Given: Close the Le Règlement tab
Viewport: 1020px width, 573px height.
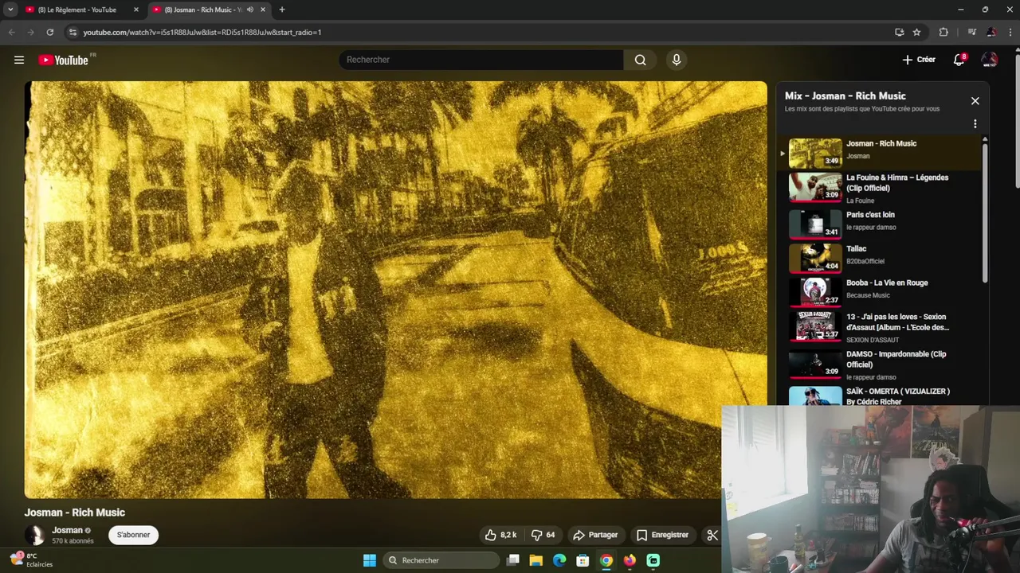Looking at the screenshot, I should [x=135, y=10].
